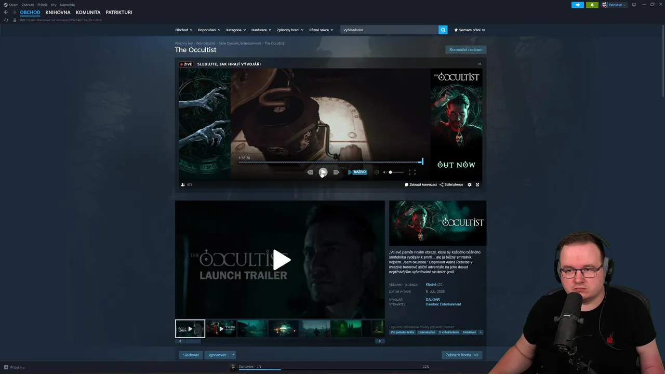Mute the live stream speaker icon

tap(385, 172)
